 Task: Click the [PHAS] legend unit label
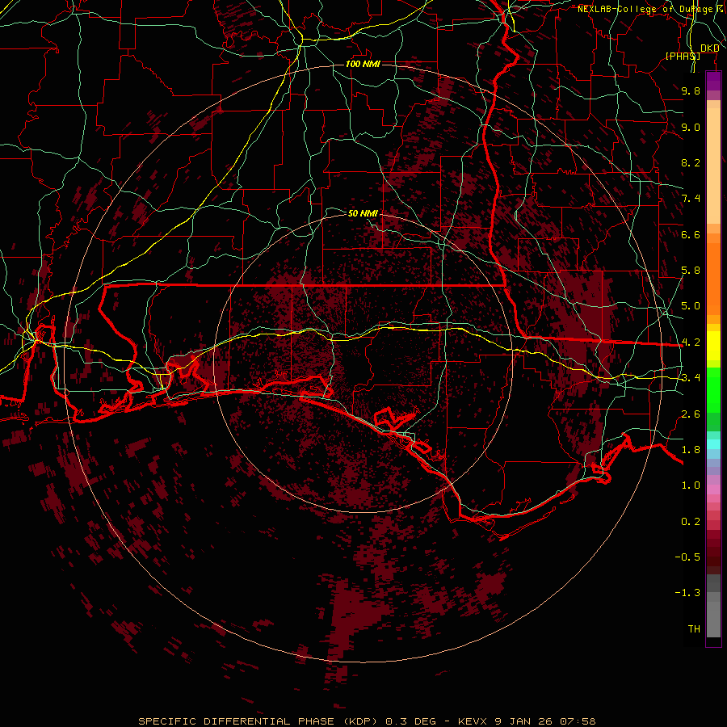tap(683, 56)
